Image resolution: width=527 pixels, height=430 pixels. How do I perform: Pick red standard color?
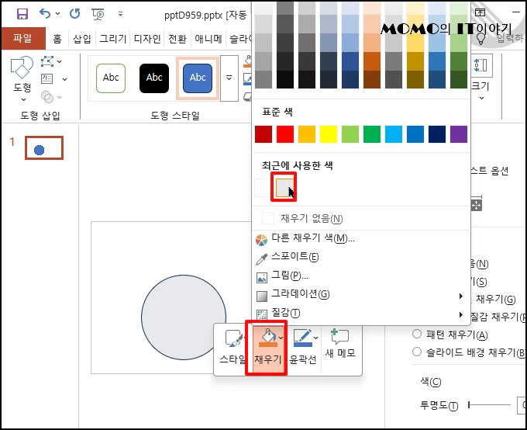285,134
